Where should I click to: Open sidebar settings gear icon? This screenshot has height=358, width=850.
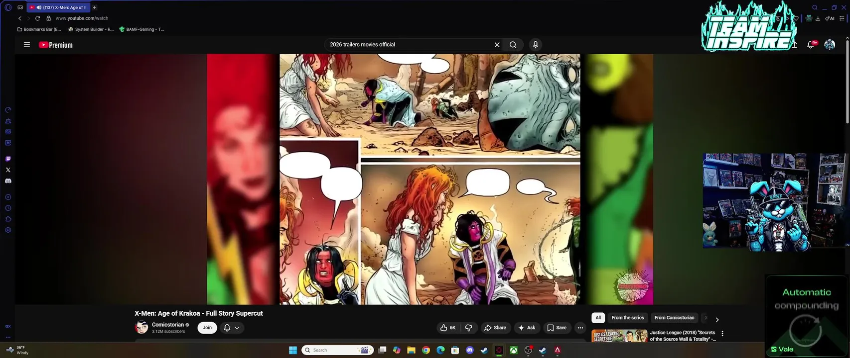[x=8, y=230]
